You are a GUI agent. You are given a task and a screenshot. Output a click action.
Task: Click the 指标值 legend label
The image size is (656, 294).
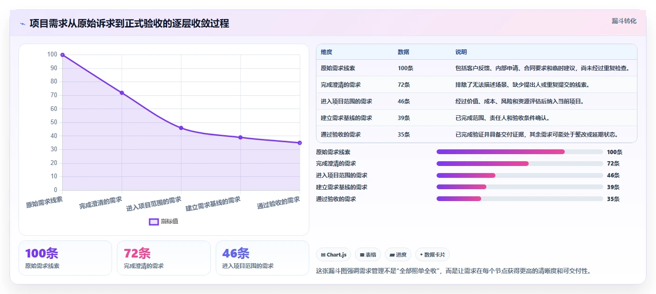(170, 221)
